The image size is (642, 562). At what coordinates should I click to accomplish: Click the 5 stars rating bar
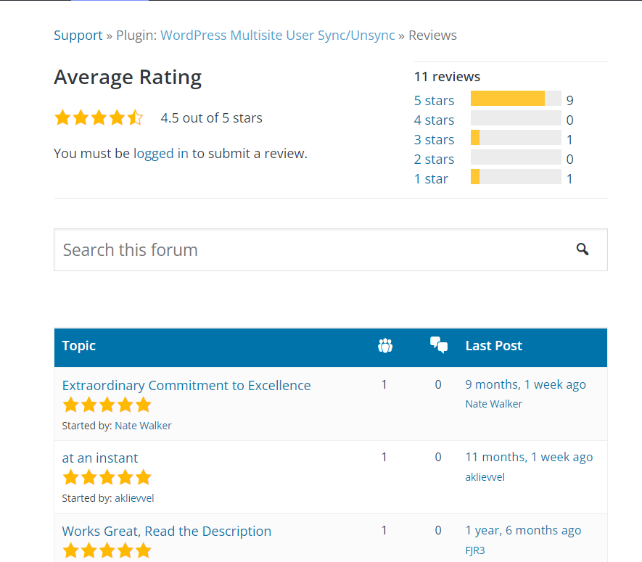(516, 99)
